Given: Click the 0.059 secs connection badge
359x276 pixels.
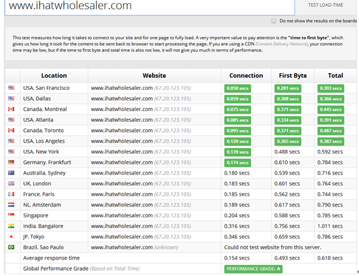Looking at the screenshot, I should point(238,99).
